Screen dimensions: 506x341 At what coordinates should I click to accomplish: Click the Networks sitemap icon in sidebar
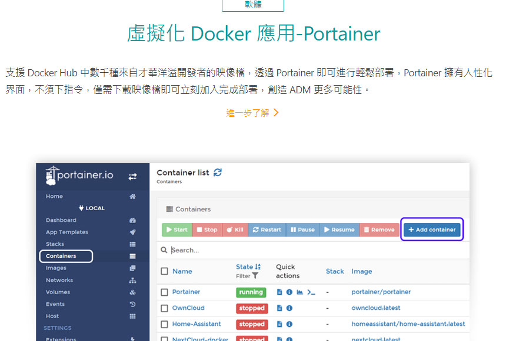[132, 281]
